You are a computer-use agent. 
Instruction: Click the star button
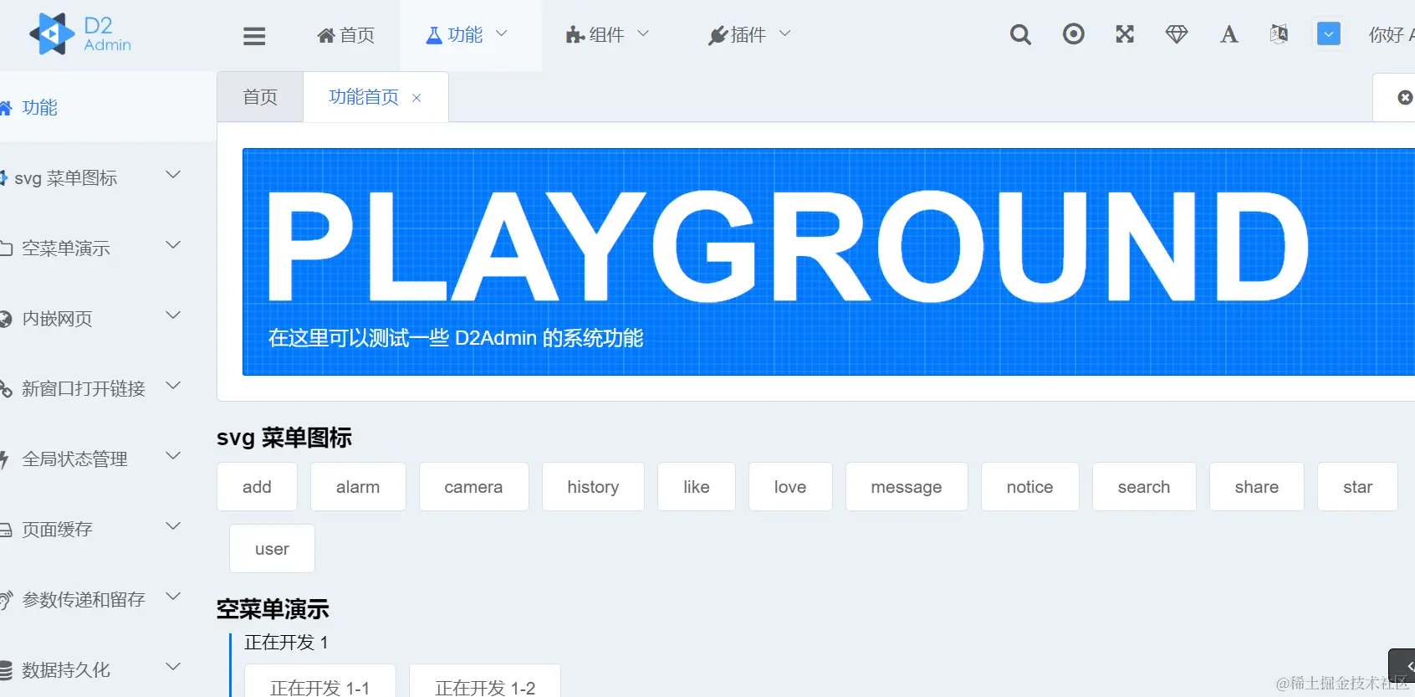(x=1358, y=487)
